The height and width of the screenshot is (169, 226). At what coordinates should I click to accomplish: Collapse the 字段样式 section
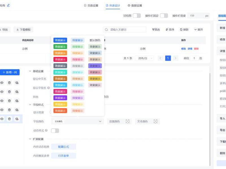pyautogui.click(x=30, y=104)
